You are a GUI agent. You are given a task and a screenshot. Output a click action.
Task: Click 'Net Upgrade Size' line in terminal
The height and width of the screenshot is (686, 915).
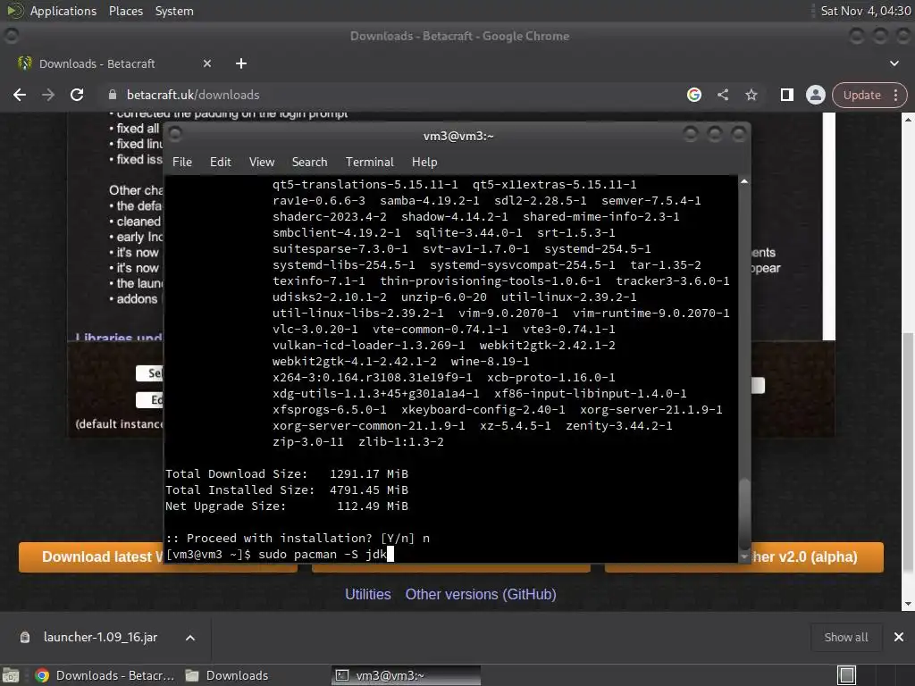tap(287, 506)
